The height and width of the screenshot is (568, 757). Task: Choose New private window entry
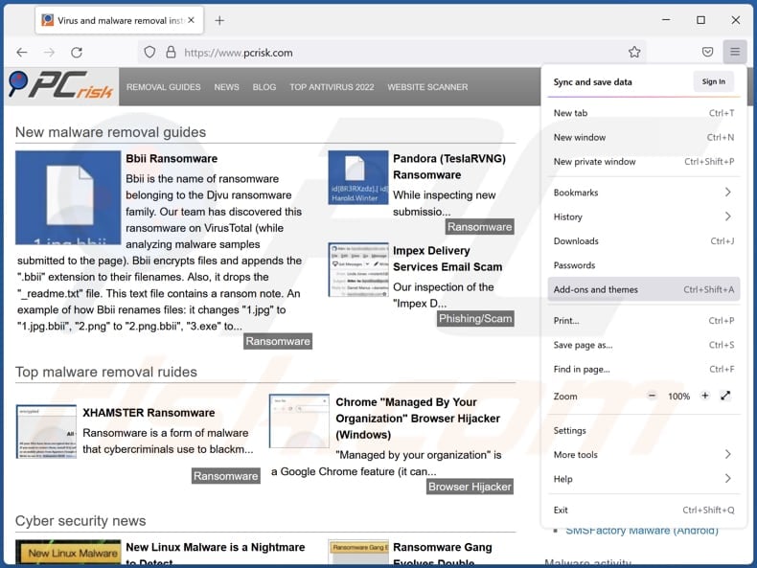coord(594,162)
